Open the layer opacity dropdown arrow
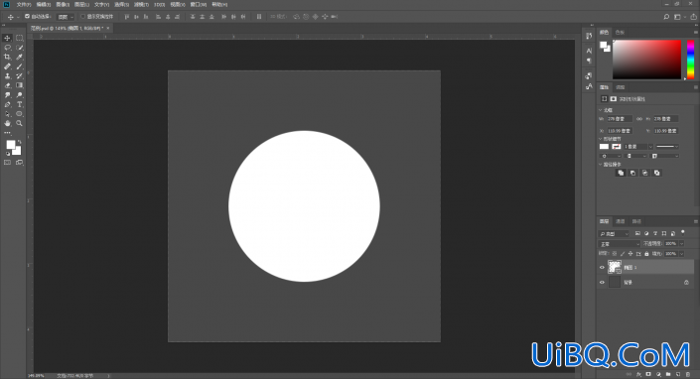 coord(682,244)
